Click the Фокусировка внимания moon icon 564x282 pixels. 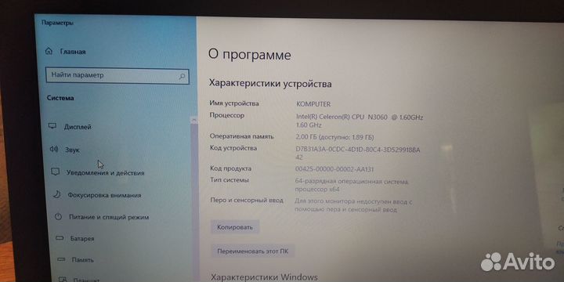point(57,194)
